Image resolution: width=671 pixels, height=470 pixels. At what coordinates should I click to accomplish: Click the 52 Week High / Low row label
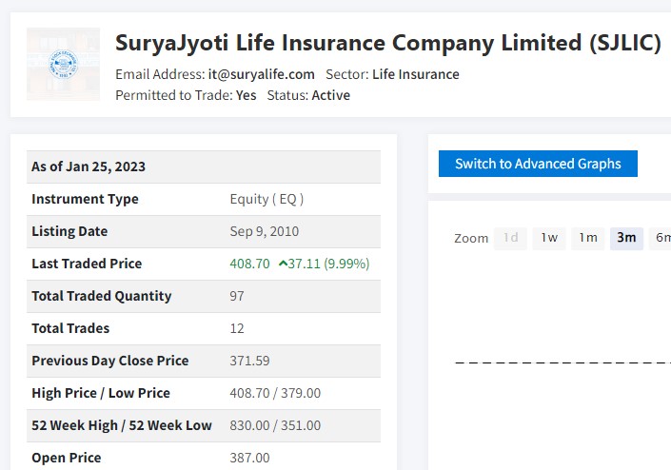click(122, 425)
